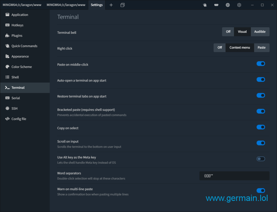The width and height of the screenshot is (277, 212).
Task: Set Terminal bell to Audible
Action: pyautogui.click(x=260, y=32)
